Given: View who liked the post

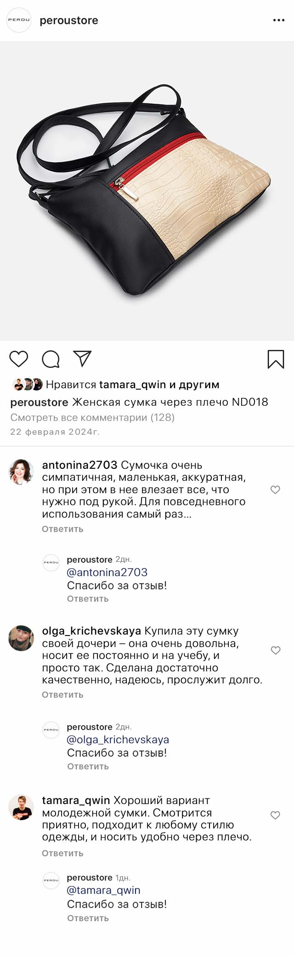Looking at the screenshot, I should click(x=132, y=385).
